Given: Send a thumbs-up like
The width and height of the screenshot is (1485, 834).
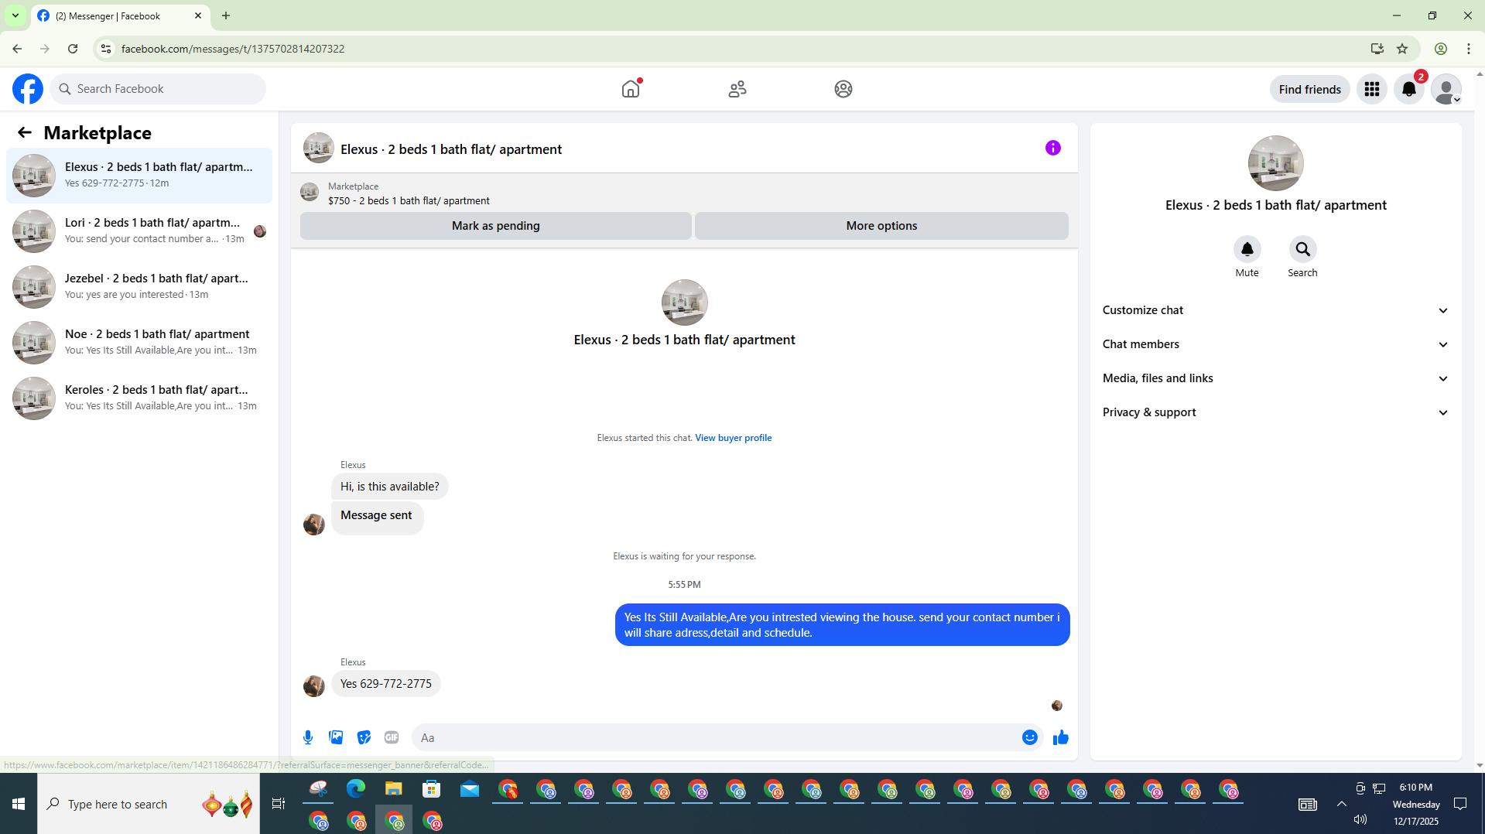Looking at the screenshot, I should tap(1061, 737).
